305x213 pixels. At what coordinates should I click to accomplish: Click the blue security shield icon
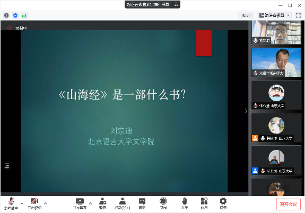15,15
